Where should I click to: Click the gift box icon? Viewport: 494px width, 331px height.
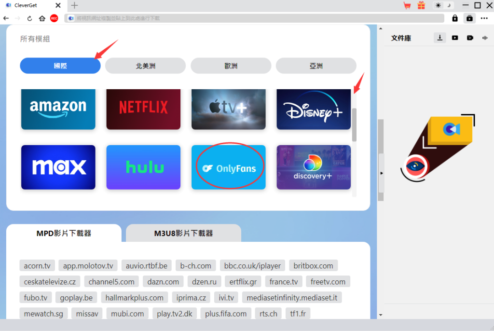(x=421, y=5)
